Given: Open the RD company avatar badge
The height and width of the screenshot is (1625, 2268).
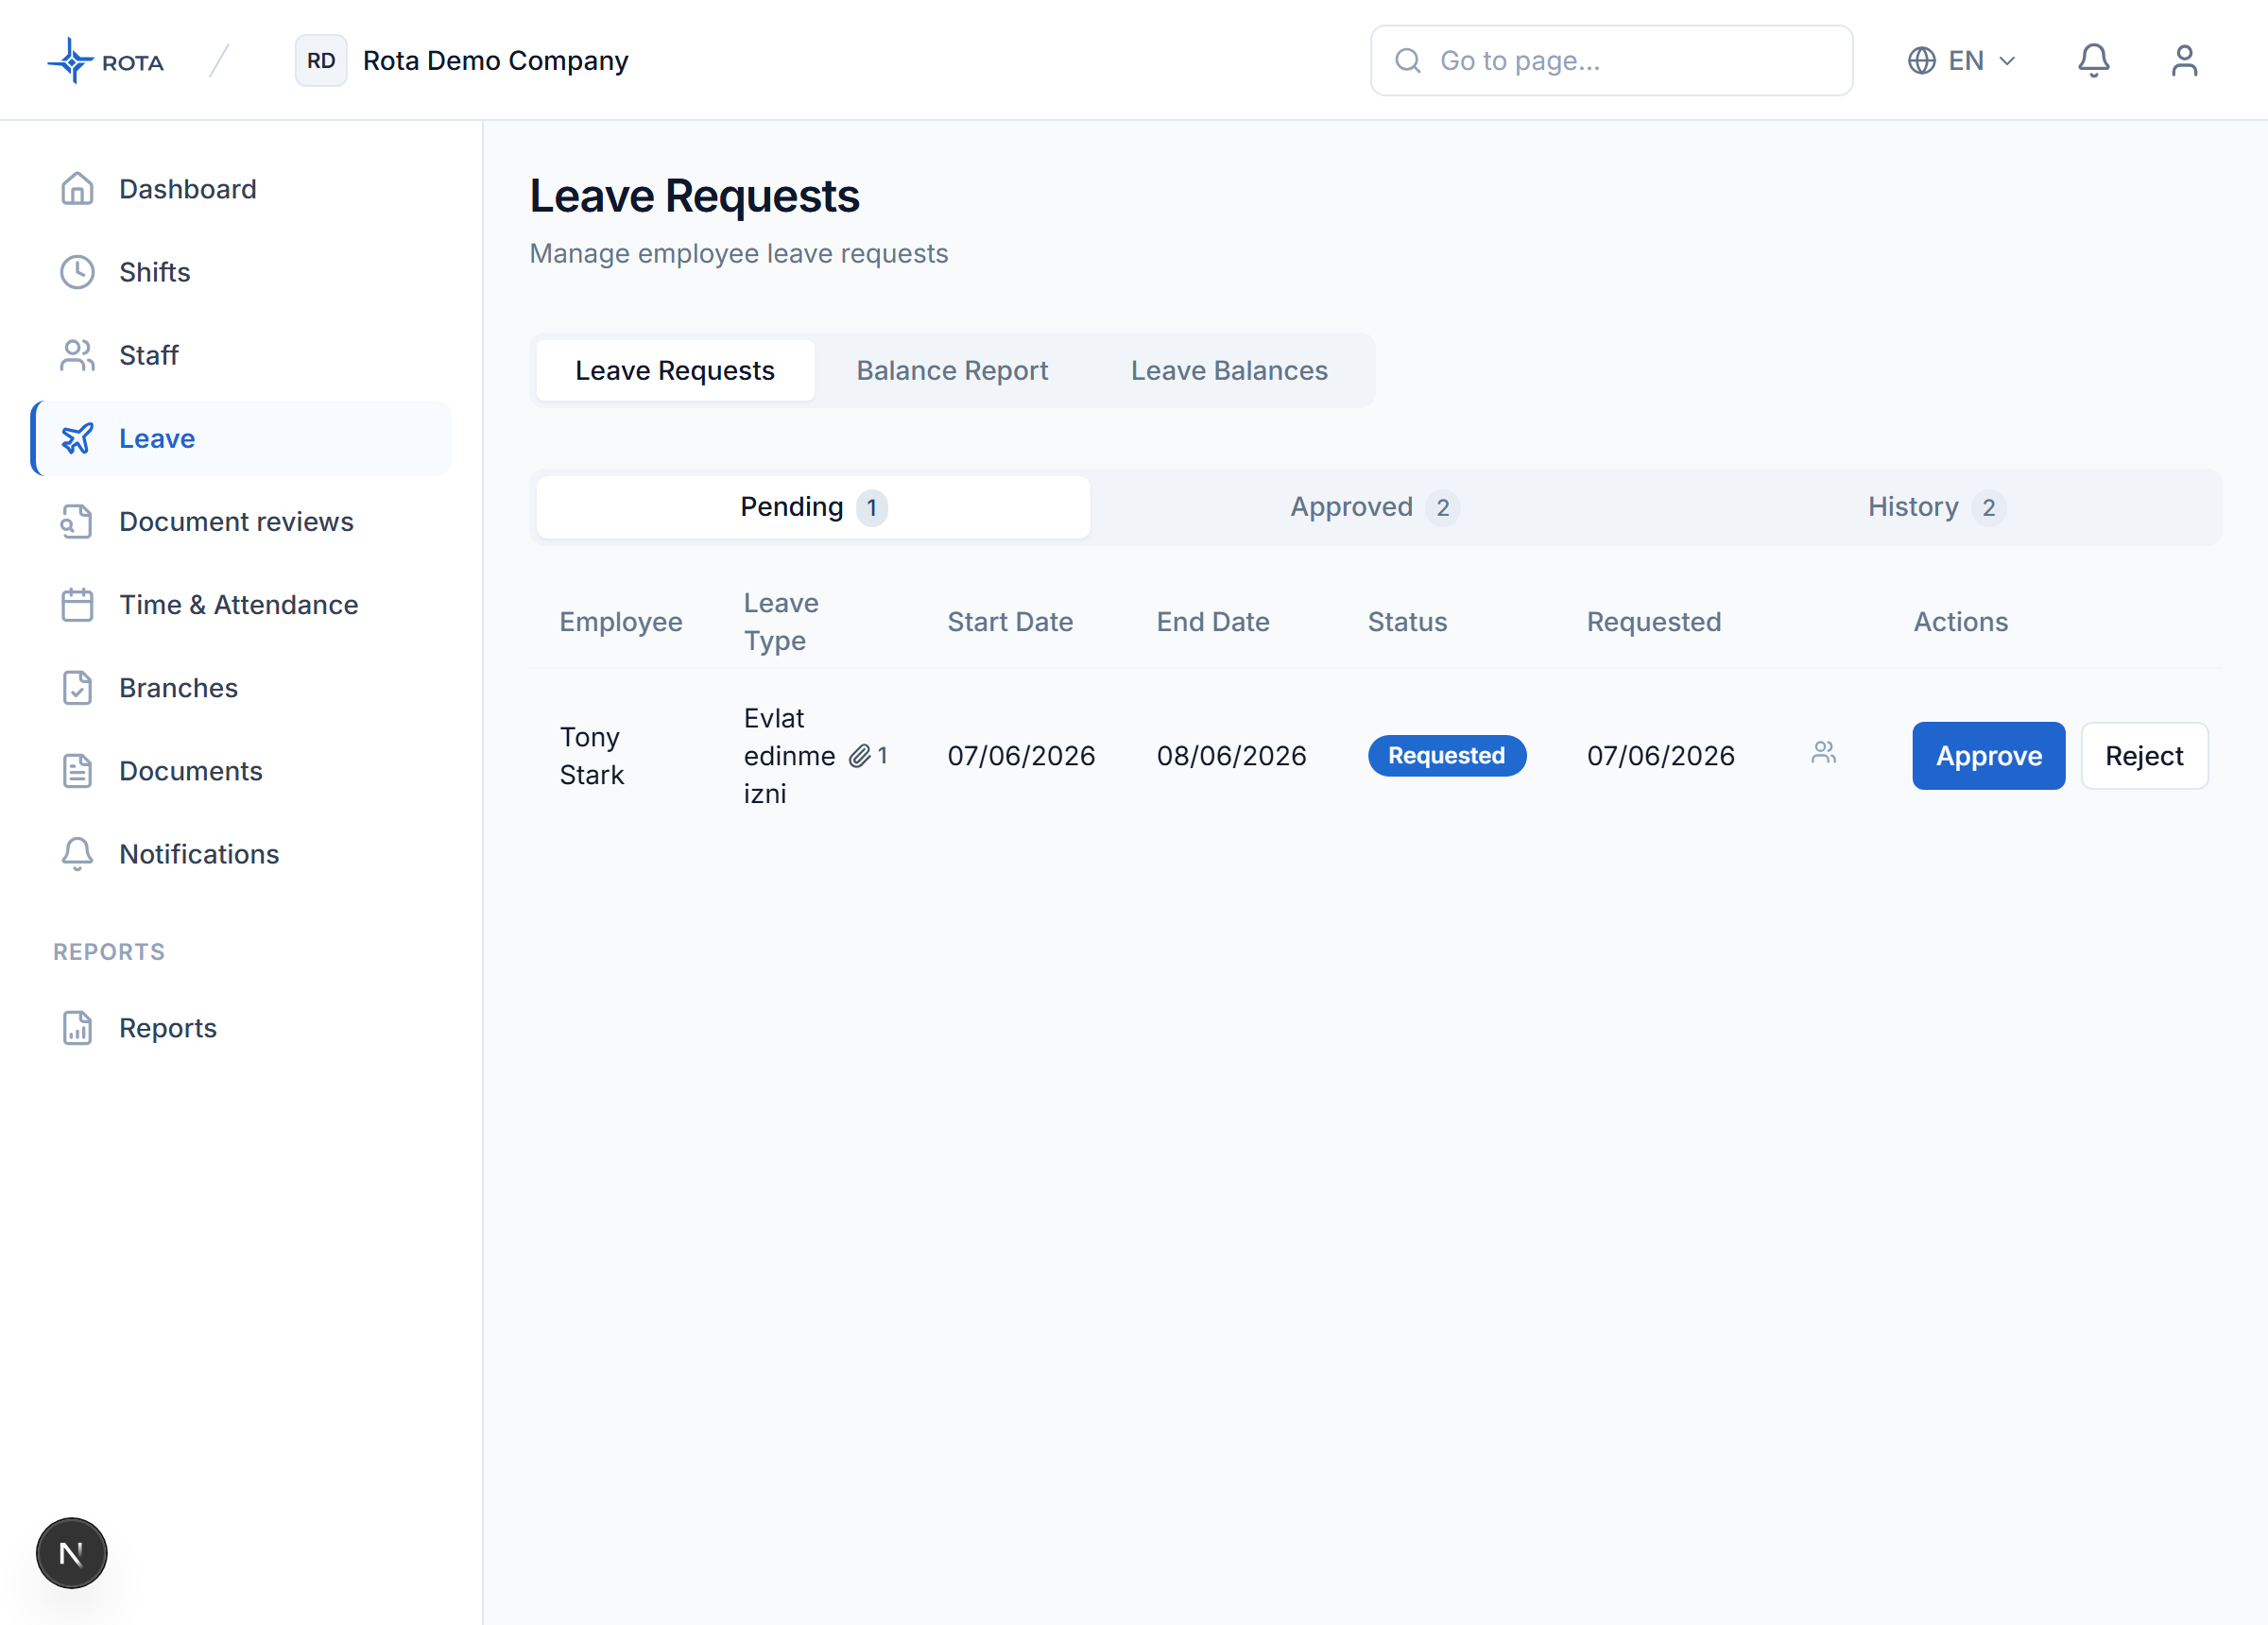Looking at the screenshot, I should (x=320, y=60).
